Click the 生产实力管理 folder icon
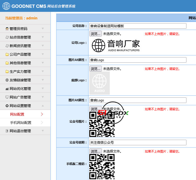This screenshot has height=180, width=196. 7,71
